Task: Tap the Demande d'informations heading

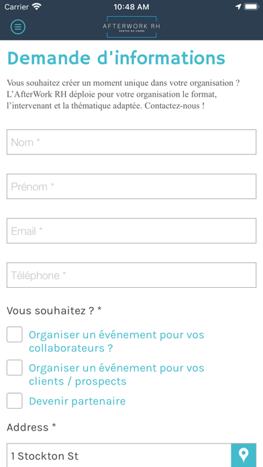Action: pyautogui.click(x=116, y=58)
